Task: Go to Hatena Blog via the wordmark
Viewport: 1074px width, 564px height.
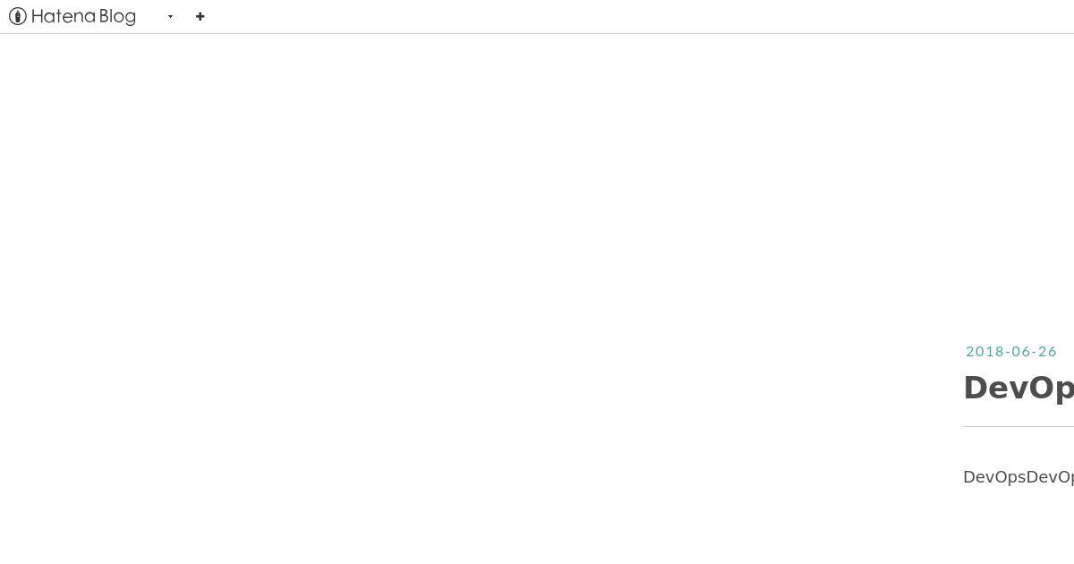Action: coord(83,16)
